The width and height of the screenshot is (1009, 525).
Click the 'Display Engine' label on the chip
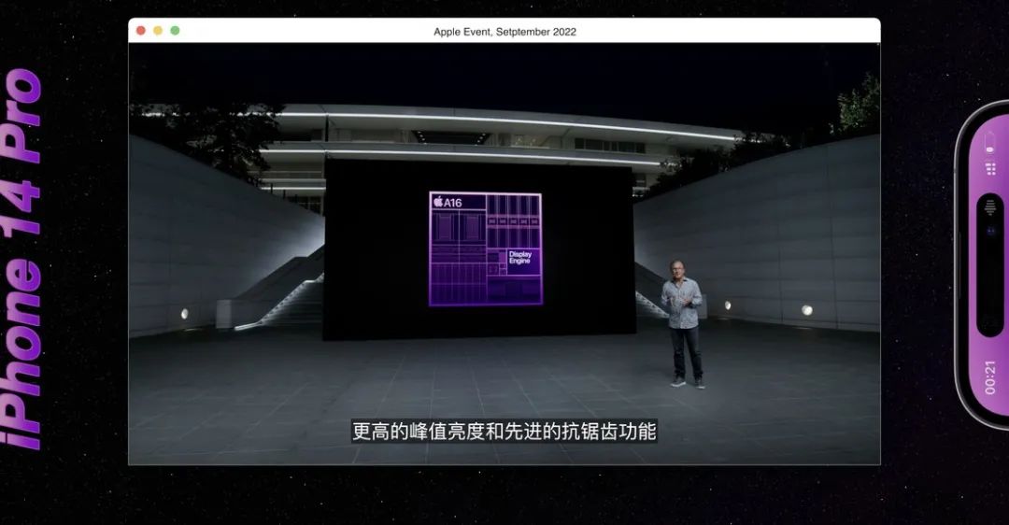click(520, 257)
